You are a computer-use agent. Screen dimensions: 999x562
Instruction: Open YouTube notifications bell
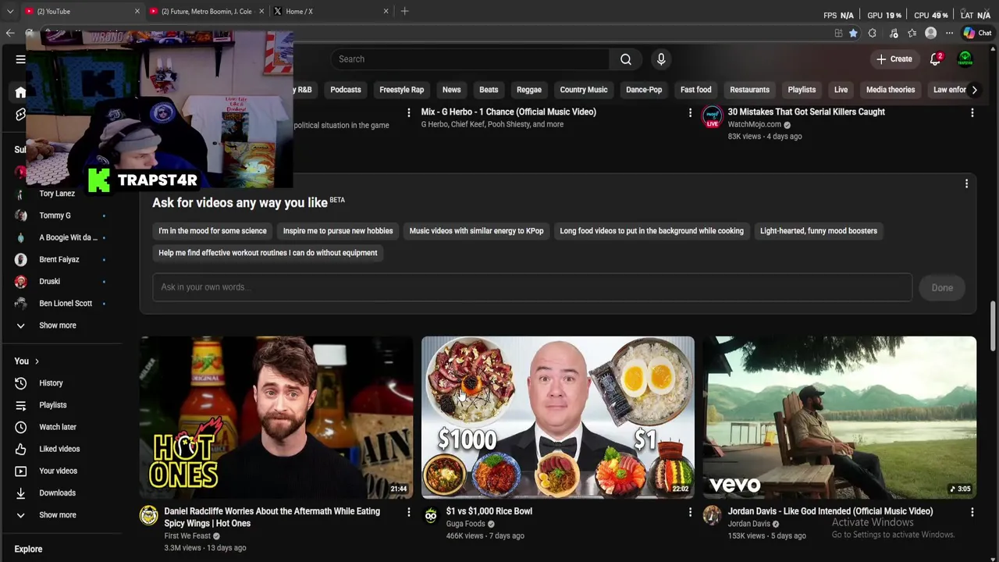pos(935,59)
